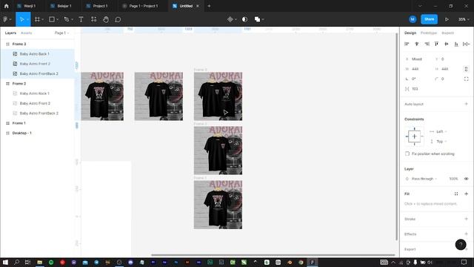Toggle layer visibility eye icon

click(x=466, y=179)
